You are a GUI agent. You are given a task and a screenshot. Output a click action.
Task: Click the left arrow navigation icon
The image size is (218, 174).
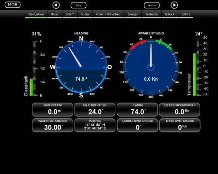point(56,5)
